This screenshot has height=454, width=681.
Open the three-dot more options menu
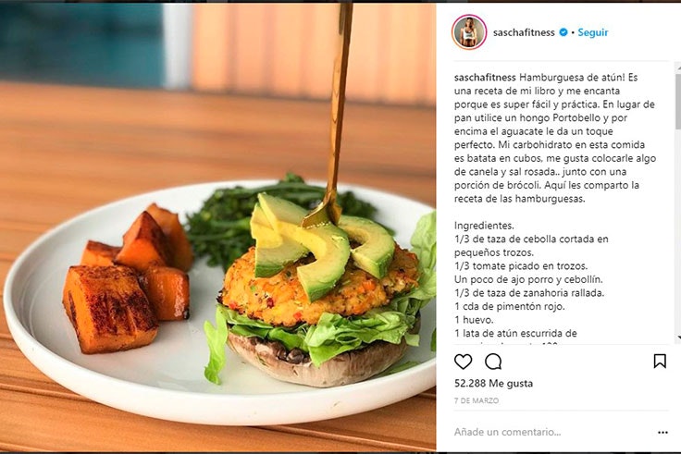point(662,433)
